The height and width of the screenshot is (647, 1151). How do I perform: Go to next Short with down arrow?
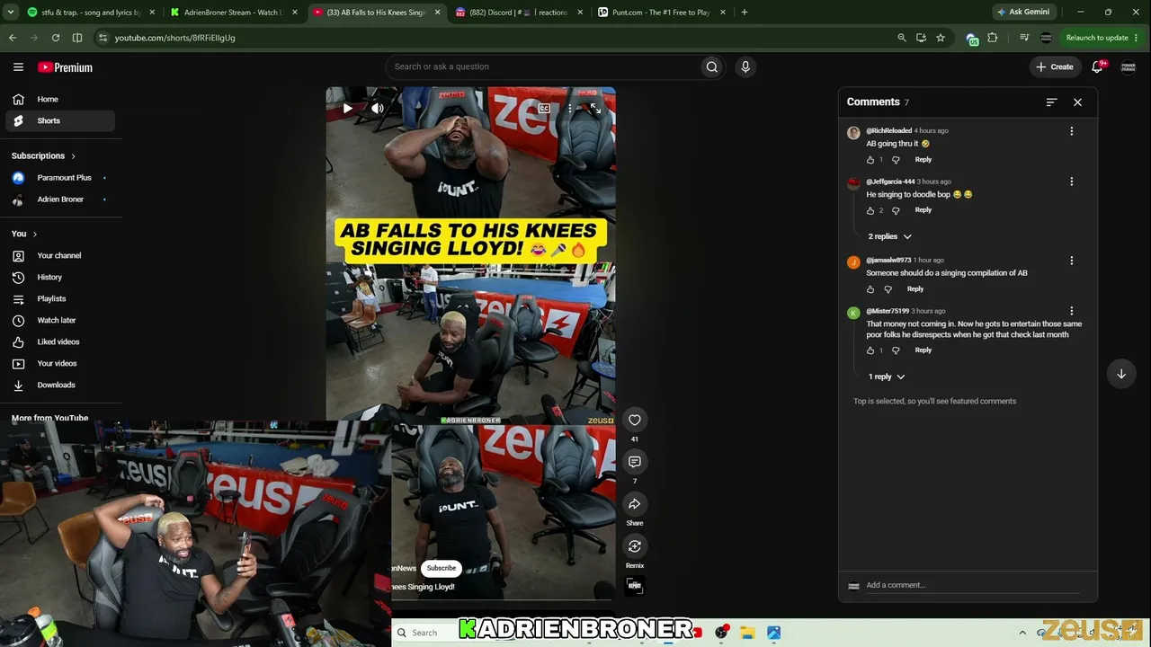click(1121, 374)
